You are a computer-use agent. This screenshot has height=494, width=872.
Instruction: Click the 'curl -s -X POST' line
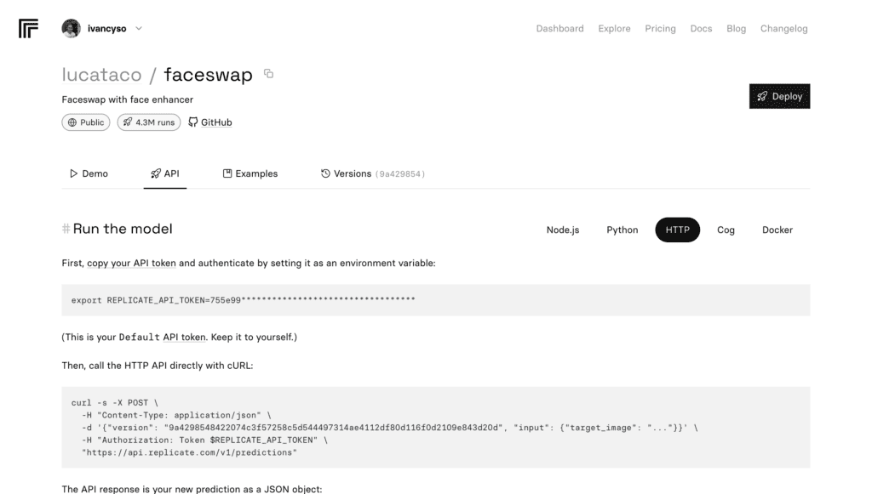click(115, 403)
